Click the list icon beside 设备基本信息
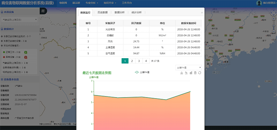This screenshot has width=277, height=130. click(x=2, y=80)
